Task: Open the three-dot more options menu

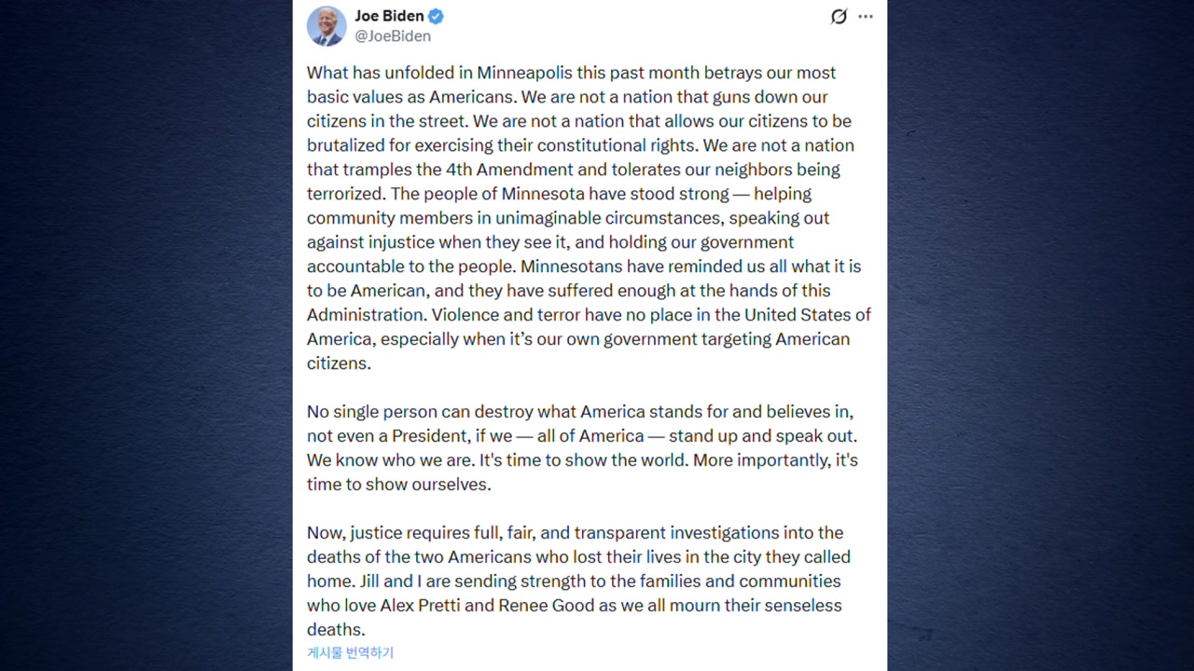Action: coord(866,17)
